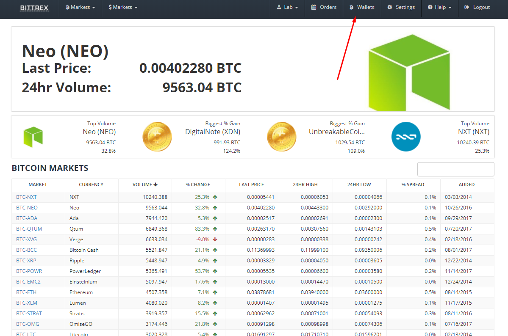Expand the Help menu
Viewport: 508px width, 336px height.
[440, 7]
